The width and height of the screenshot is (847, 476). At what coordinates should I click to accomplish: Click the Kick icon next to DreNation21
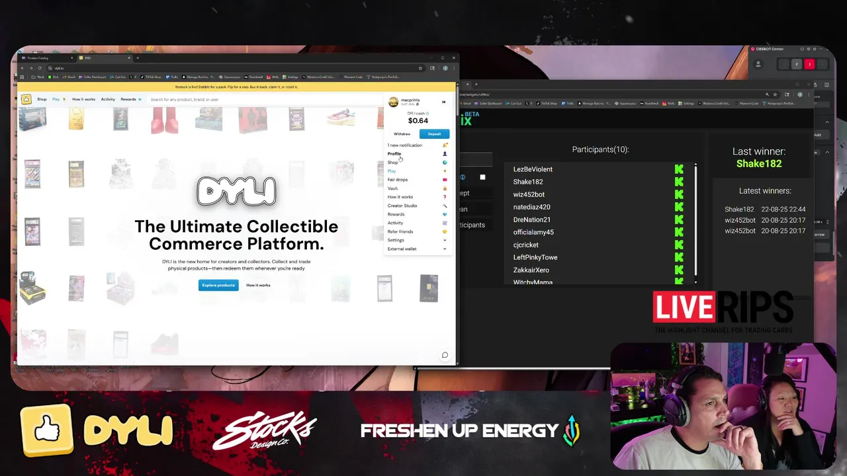(x=679, y=219)
